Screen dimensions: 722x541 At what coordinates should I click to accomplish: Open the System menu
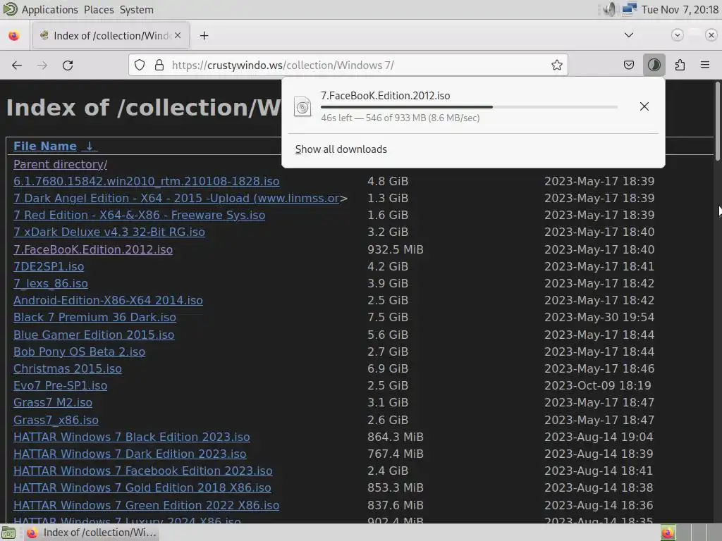click(x=136, y=10)
